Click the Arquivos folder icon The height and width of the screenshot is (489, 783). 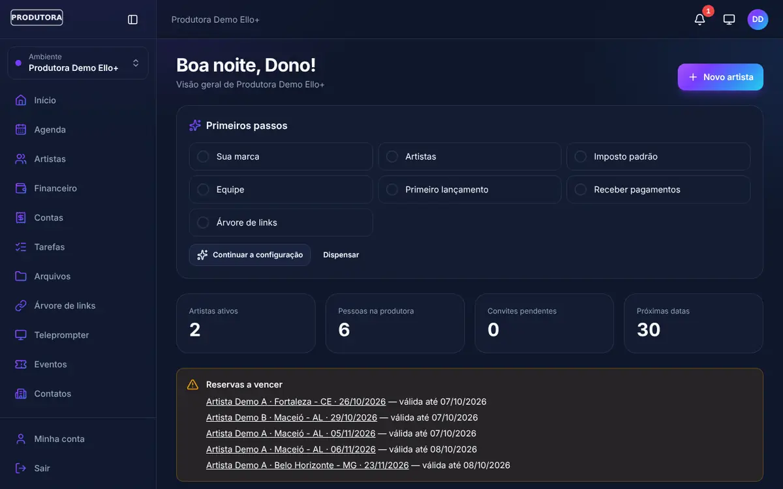tap(21, 276)
